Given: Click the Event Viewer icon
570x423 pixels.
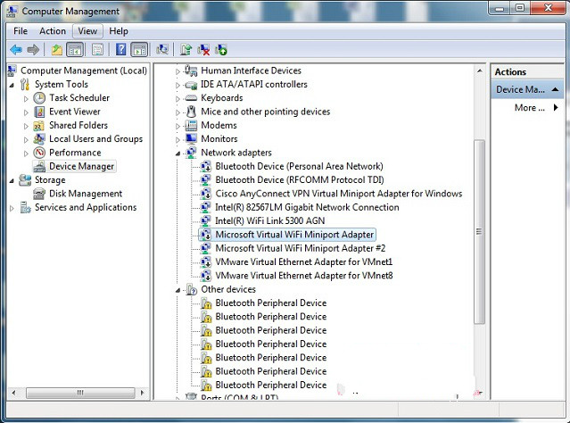Looking at the screenshot, I should 39,112.
